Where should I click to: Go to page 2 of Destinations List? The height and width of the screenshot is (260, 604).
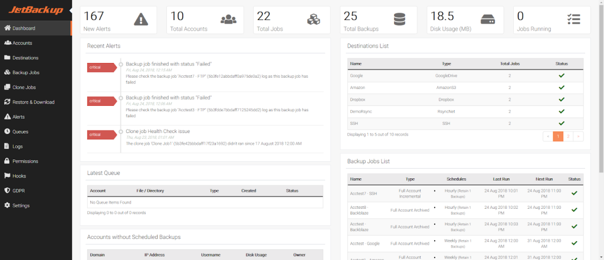pyautogui.click(x=568, y=136)
